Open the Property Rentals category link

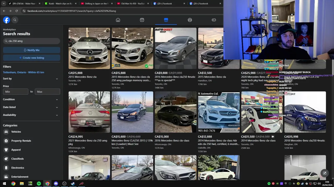(x=21, y=141)
